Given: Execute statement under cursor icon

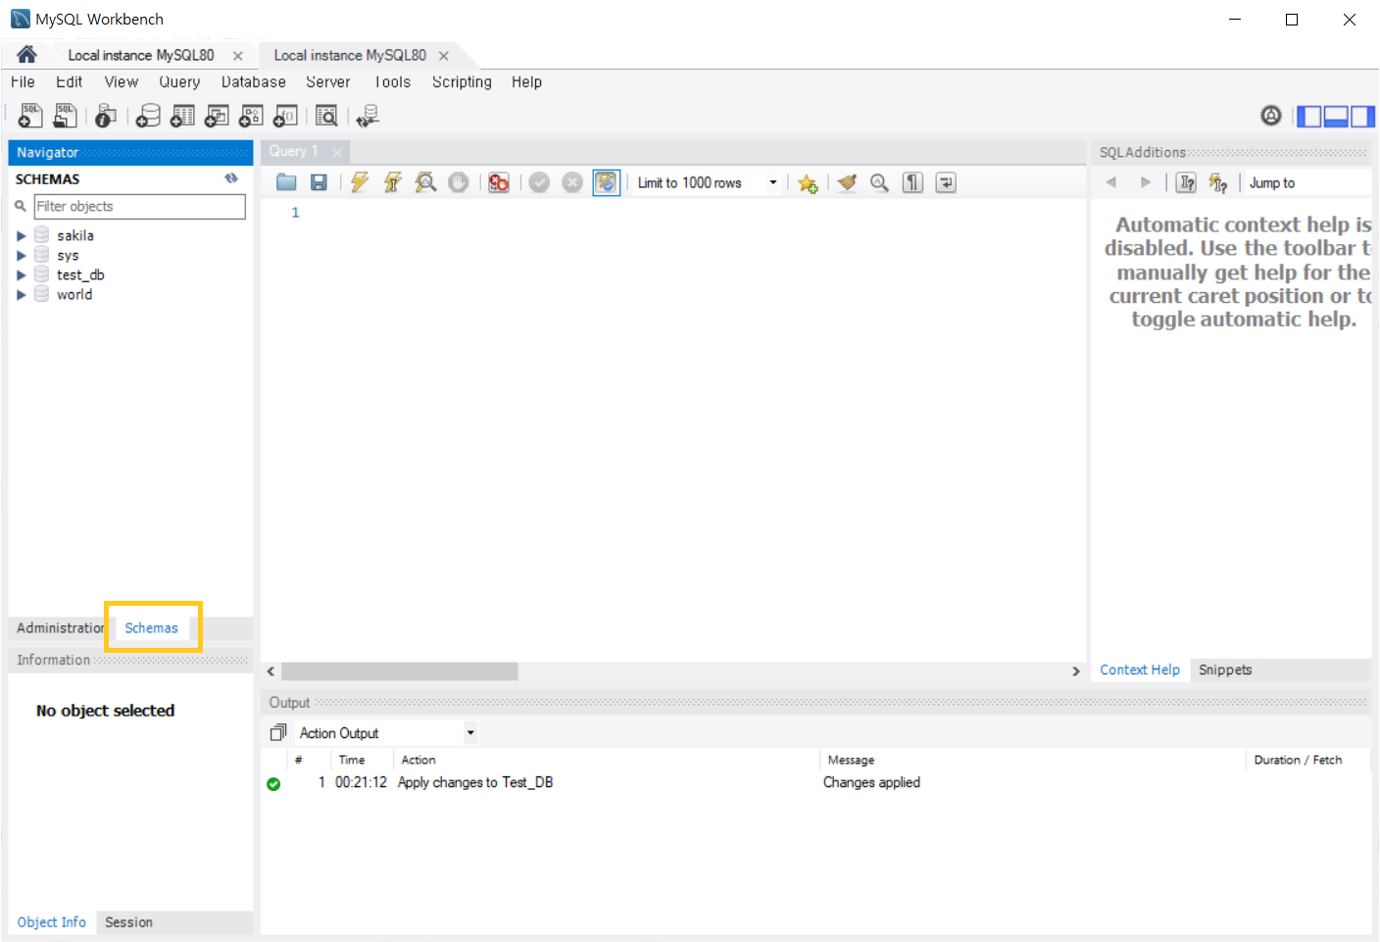Looking at the screenshot, I should [x=393, y=182].
